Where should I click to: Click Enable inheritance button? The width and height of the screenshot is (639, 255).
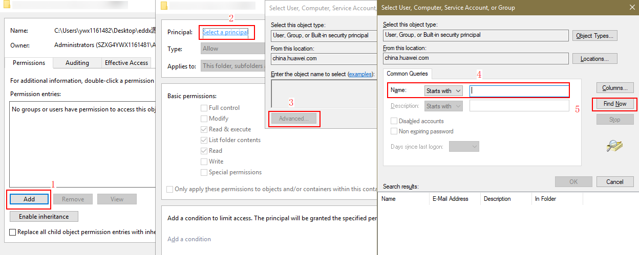tap(44, 216)
